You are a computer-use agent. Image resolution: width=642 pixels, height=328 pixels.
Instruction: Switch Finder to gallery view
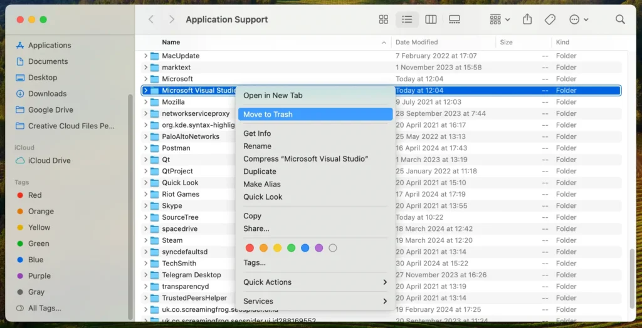(455, 19)
